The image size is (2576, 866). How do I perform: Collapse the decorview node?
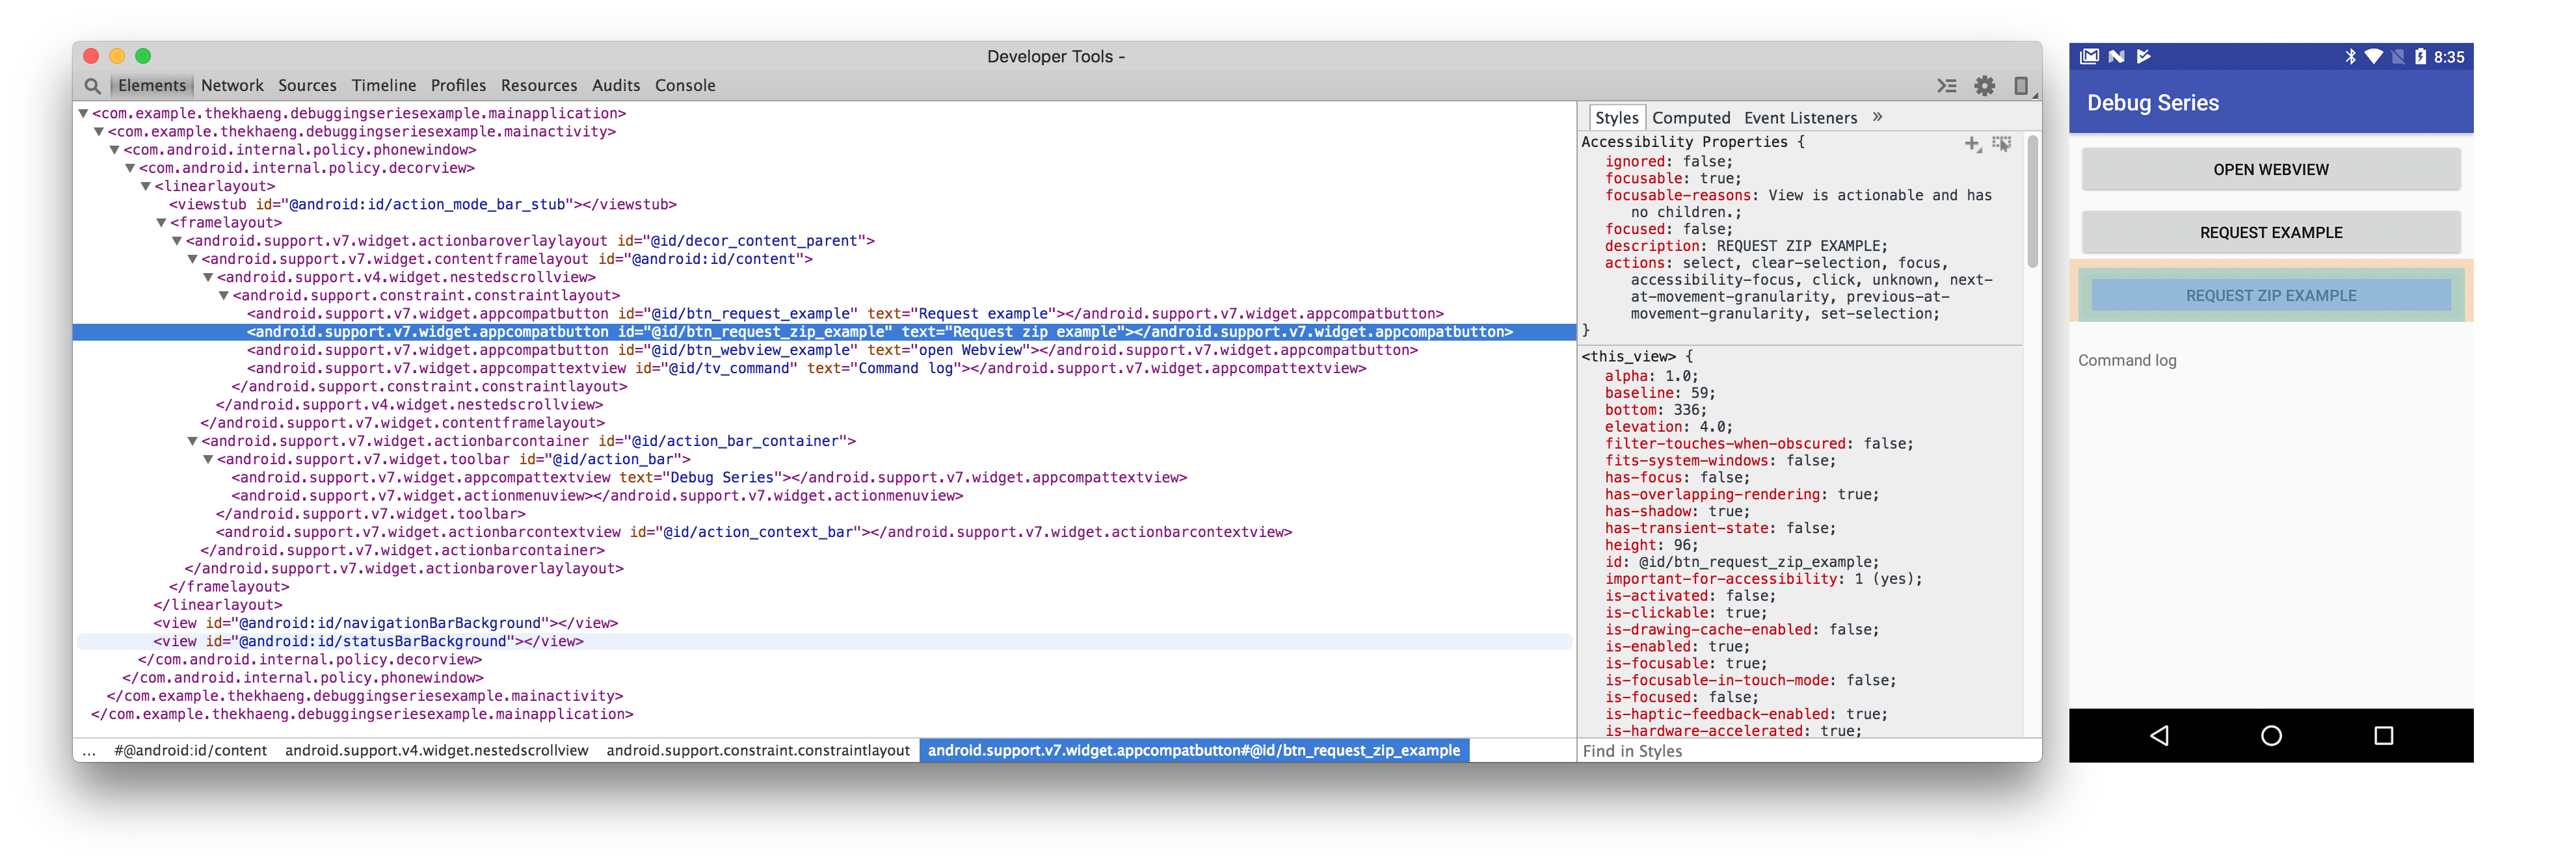(130, 168)
